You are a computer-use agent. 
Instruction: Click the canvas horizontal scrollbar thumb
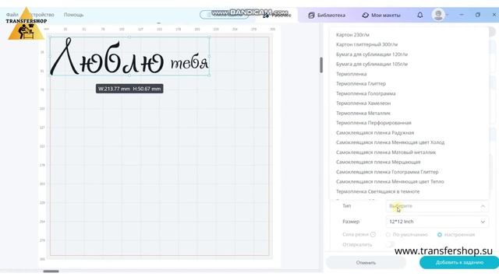(x=51, y=271)
